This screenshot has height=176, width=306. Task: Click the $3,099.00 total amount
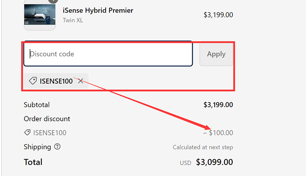214,162
